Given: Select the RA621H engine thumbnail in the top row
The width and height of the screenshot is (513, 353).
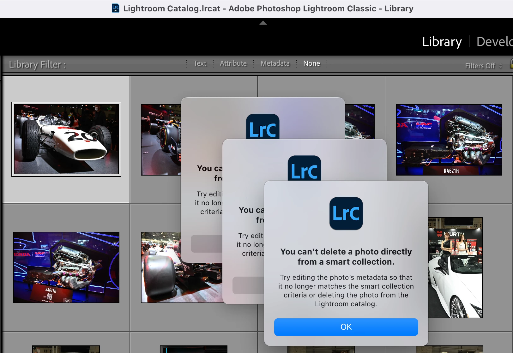Looking at the screenshot, I should pyautogui.click(x=449, y=140).
